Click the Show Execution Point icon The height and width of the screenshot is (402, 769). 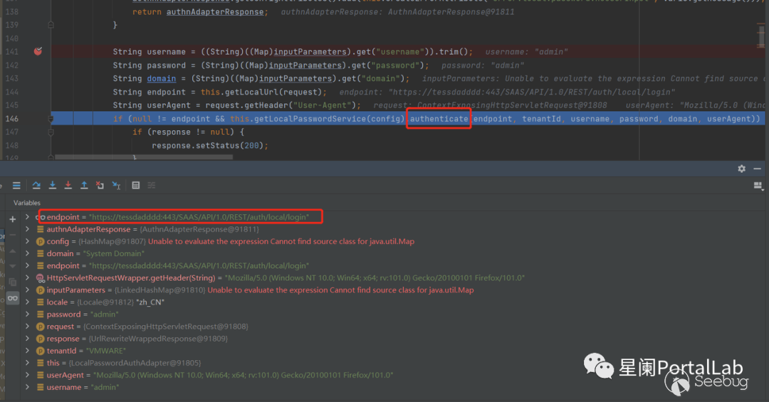(x=16, y=185)
